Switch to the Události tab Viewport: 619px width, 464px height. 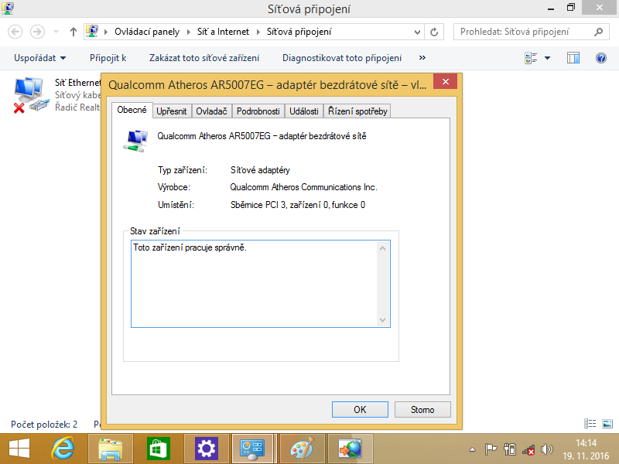pyautogui.click(x=304, y=111)
